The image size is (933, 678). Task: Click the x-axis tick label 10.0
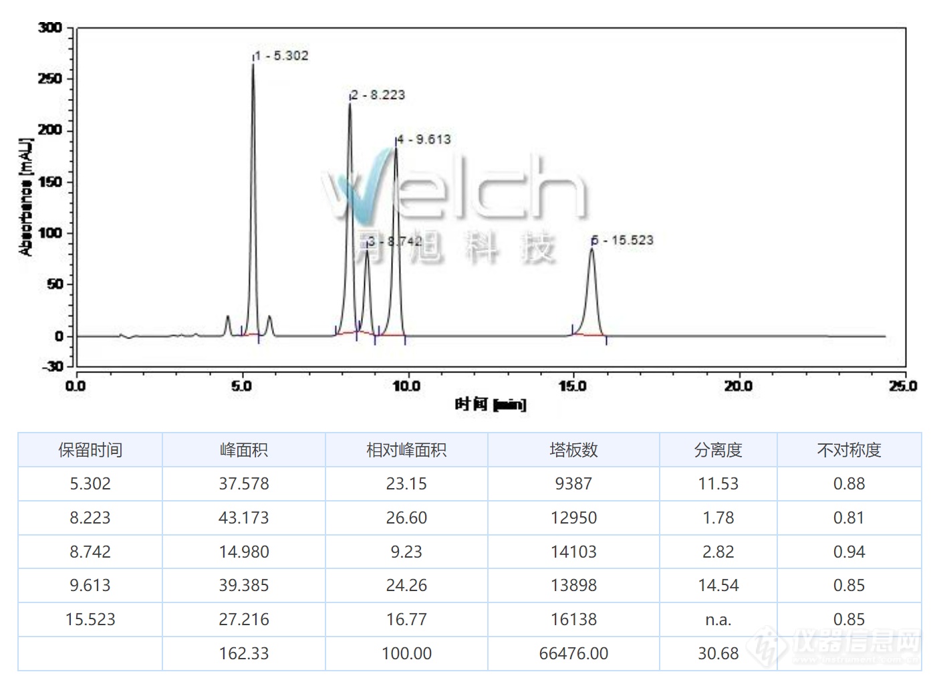click(406, 386)
